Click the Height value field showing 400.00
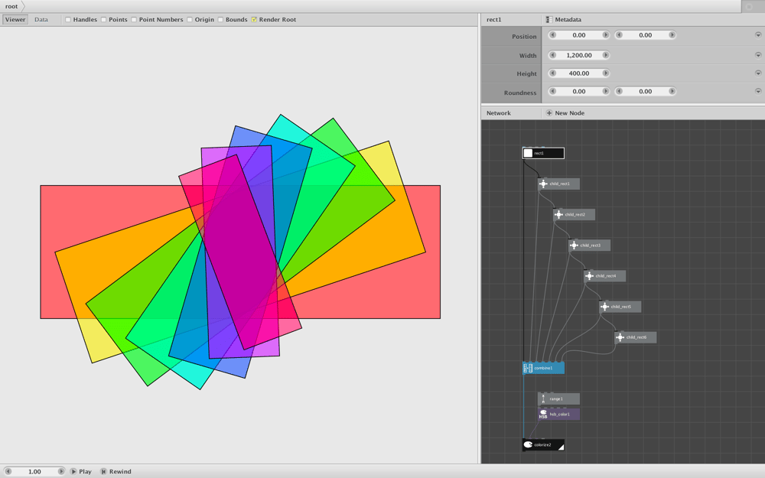 [x=579, y=73]
